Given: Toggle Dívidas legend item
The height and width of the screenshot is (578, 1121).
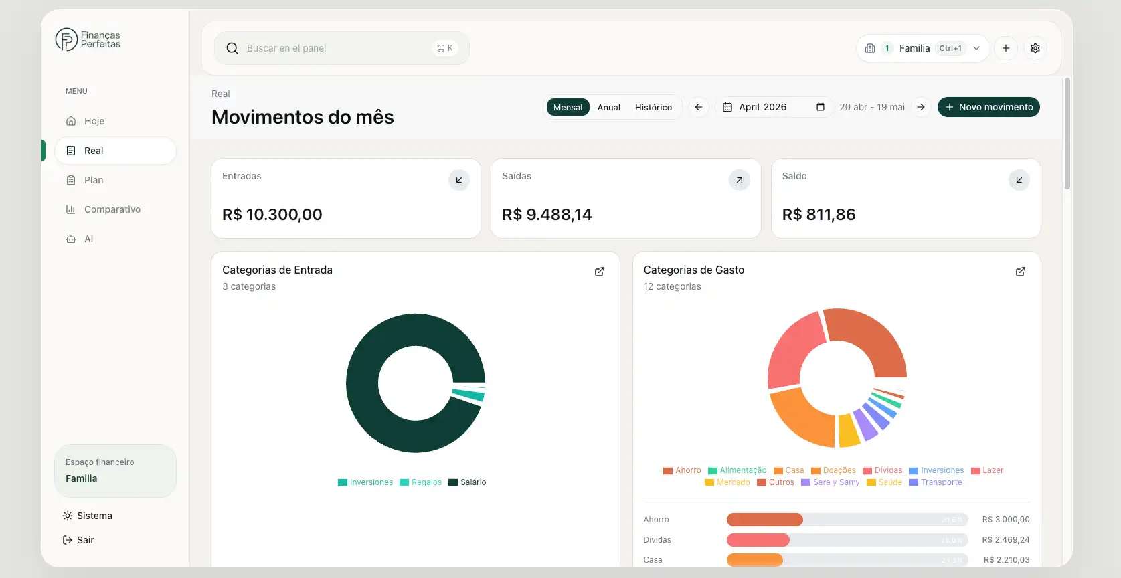Looking at the screenshot, I should [883, 470].
